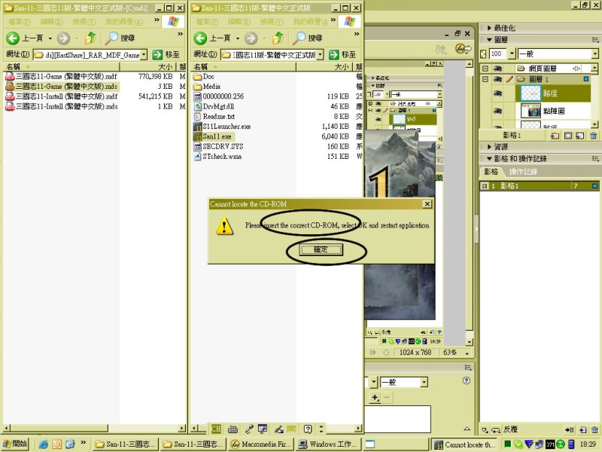Click add effect plus button
This screenshot has height=452, width=602.
tap(375, 398)
